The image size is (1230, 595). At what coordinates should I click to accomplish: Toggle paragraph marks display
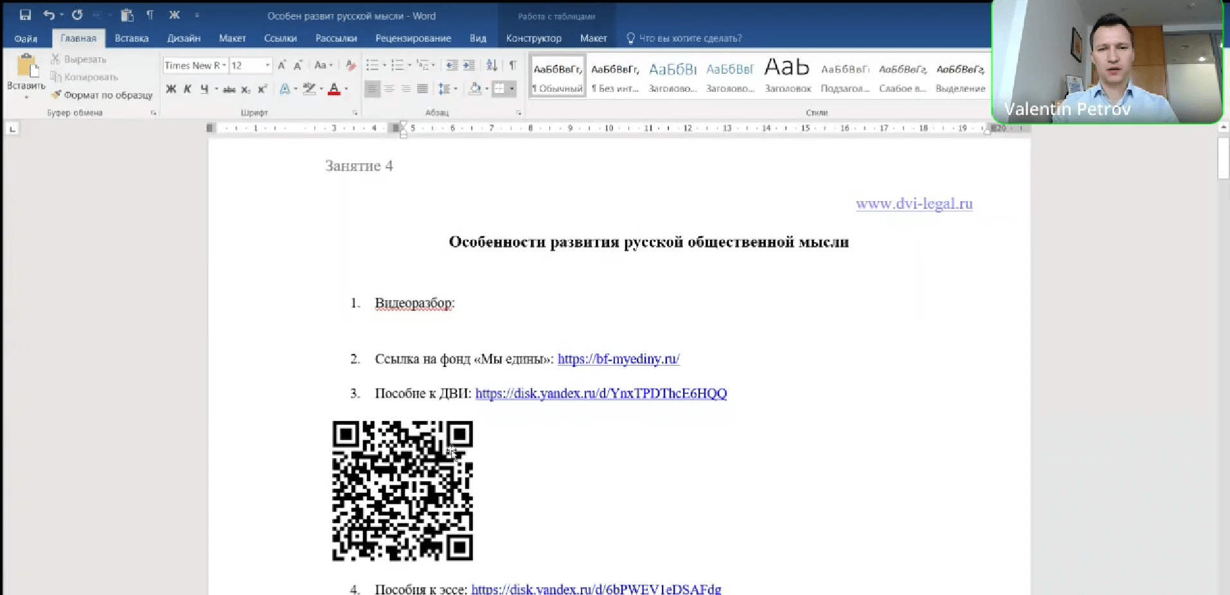coord(512,64)
